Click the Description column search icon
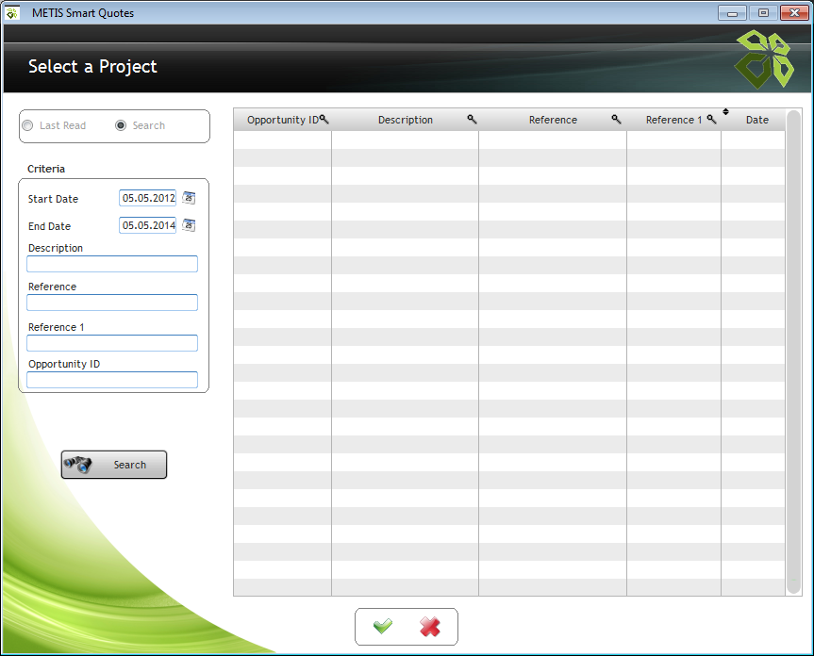 tap(472, 120)
